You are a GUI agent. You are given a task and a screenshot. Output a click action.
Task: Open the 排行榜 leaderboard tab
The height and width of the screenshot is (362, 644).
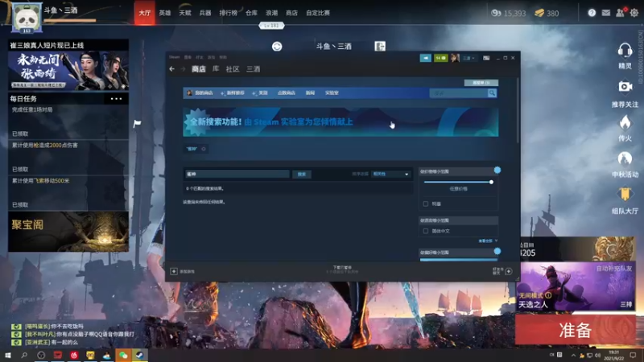click(229, 13)
